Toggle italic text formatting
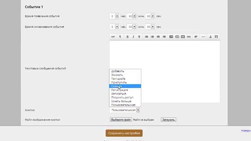Image resolution: width=251 pixels, height=141 pixels. coord(133,37)
